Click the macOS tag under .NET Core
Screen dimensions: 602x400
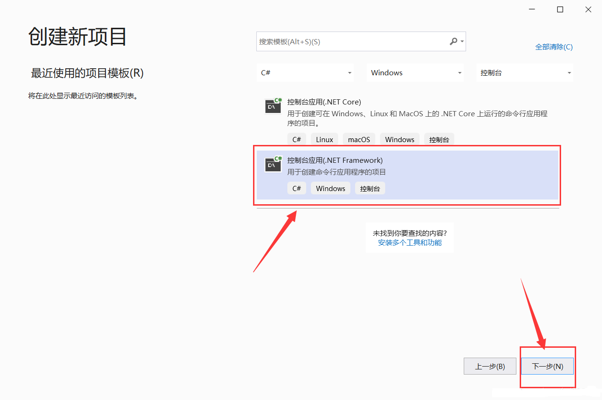click(x=359, y=140)
